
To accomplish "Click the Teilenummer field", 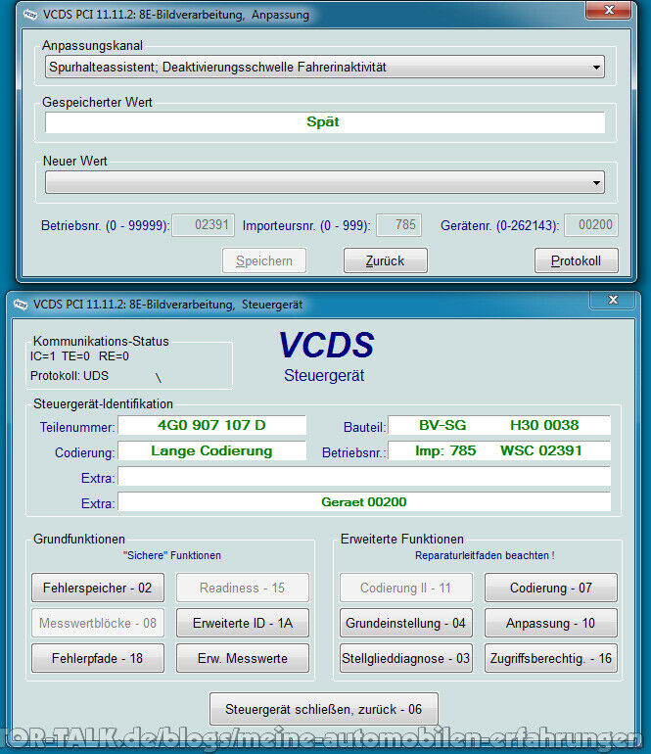I will [x=211, y=425].
